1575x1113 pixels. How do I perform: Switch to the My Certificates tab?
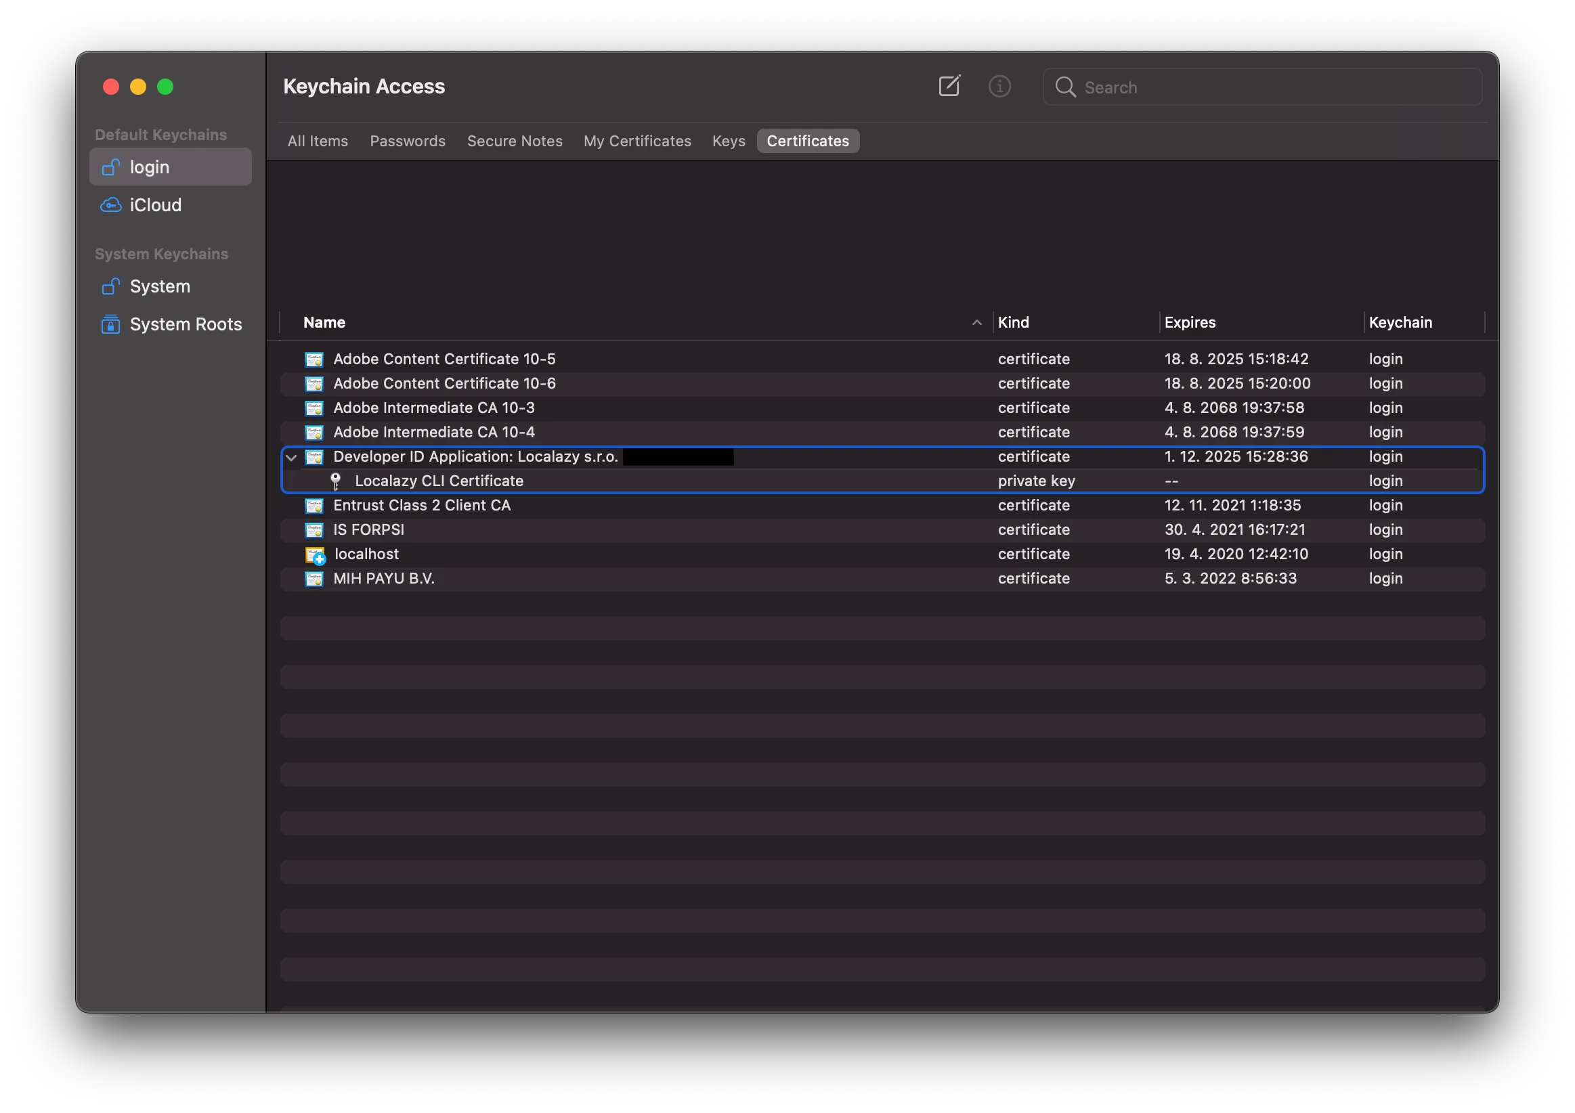(637, 141)
